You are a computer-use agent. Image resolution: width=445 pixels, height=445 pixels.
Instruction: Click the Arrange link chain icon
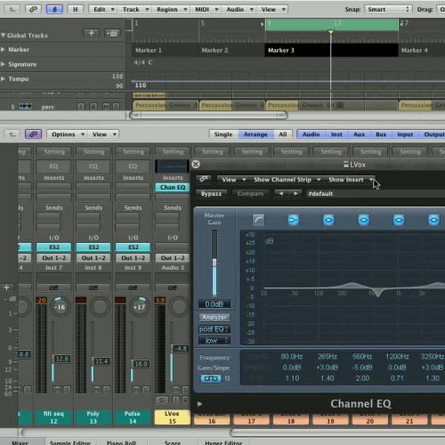pos(33,9)
